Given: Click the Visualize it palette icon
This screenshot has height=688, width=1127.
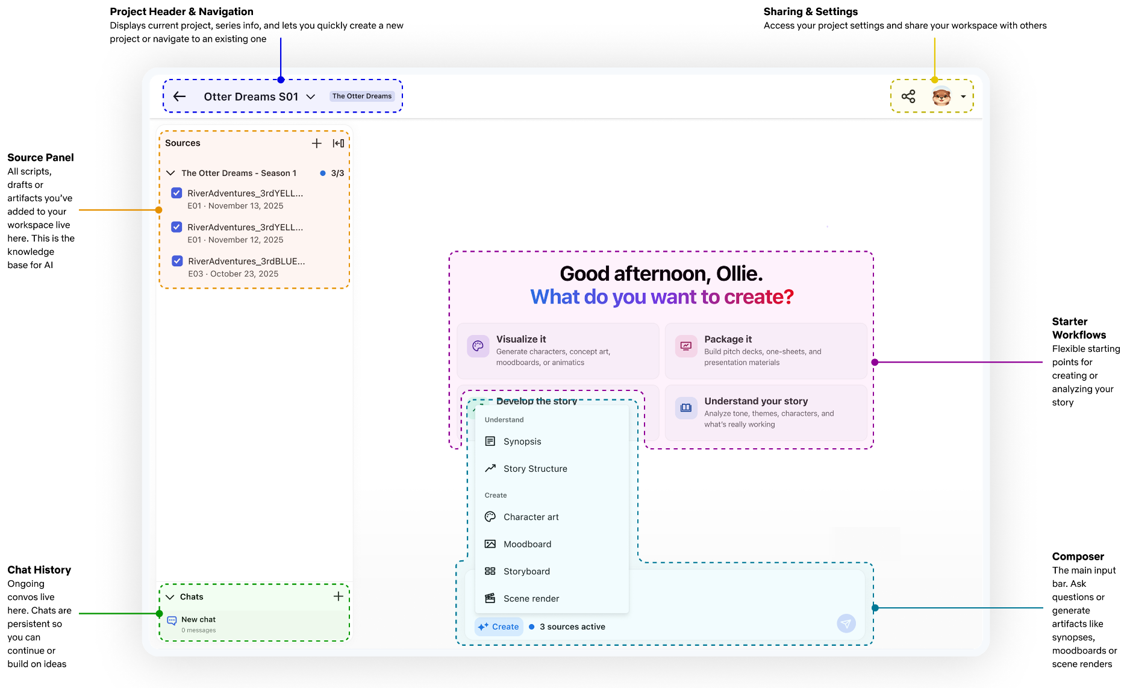Looking at the screenshot, I should point(478,346).
